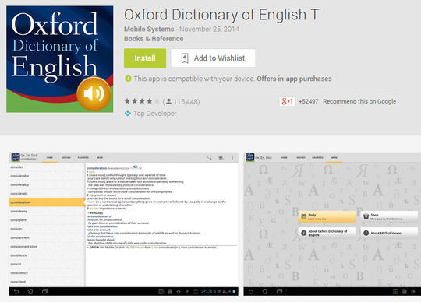Click the audio pronunciation speaker beside 'consideration'
Screen dimensions: 421x302
pyautogui.click(x=136, y=167)
